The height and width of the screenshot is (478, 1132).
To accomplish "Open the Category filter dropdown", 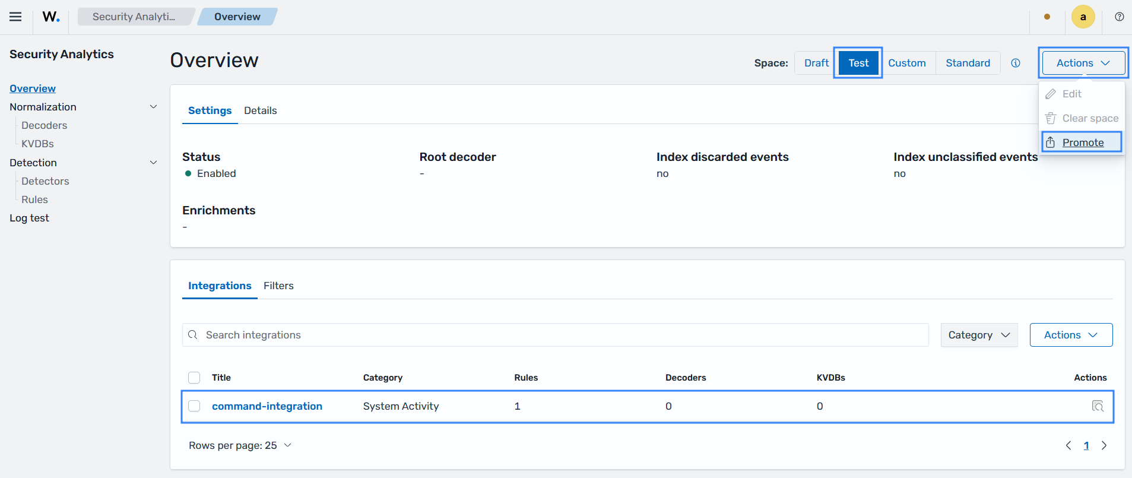I will [x=979, y=335].
